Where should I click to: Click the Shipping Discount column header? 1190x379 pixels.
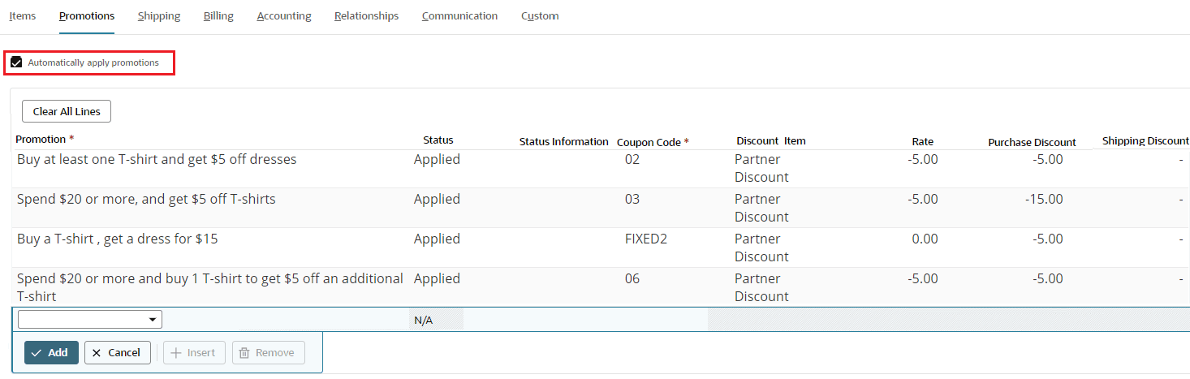[1145, 140]
